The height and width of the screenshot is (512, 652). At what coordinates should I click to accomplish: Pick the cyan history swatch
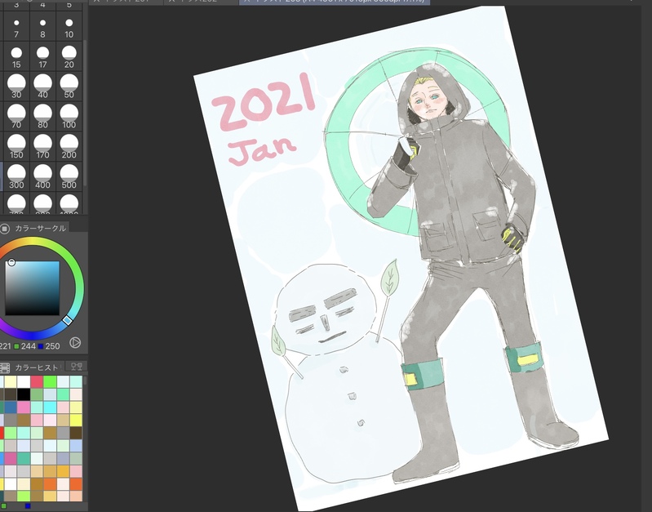point(50,407)
